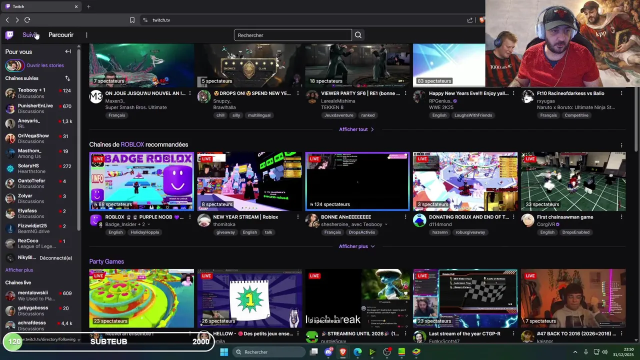Switch to Parcourir tab
640x360 pixels.
61,35
